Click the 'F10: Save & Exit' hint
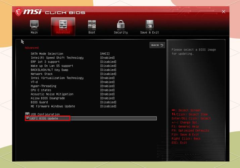This screenshot has width=240, height=168. point(185,134)
